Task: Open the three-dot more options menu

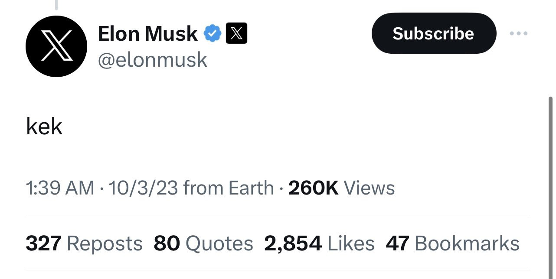Action: point(519,33)
